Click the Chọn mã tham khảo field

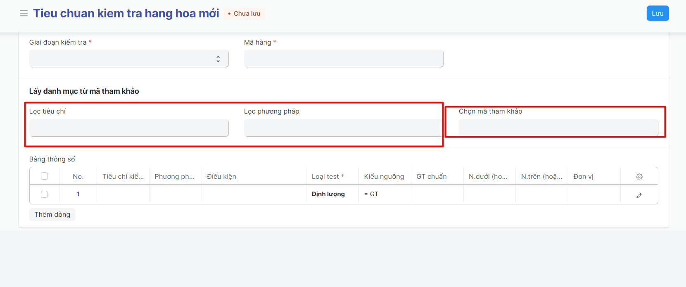[x=558, y=128]
